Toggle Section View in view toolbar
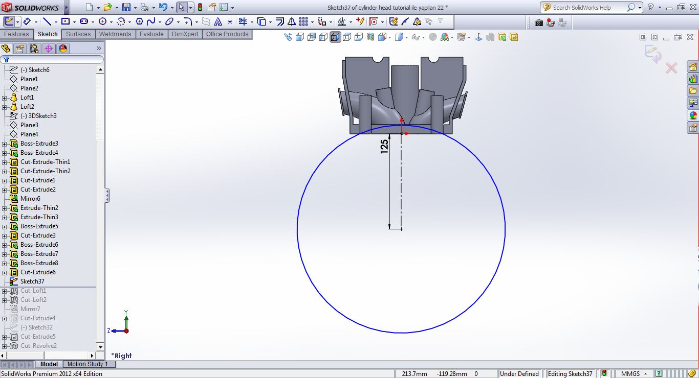699x378 pixels. [370, 37]
